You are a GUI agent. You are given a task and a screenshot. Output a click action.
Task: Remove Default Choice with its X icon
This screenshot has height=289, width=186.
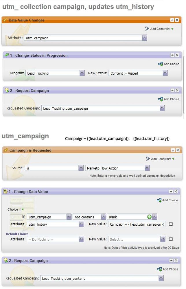click(x=171, y=239)
